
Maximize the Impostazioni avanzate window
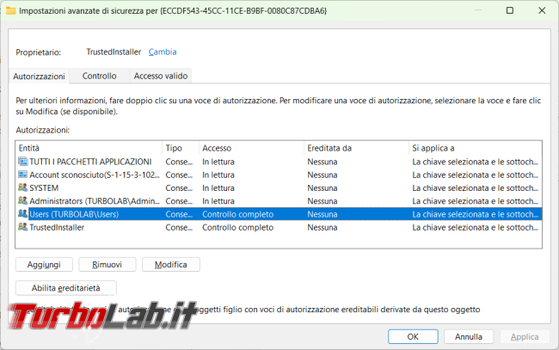[510, 10]
